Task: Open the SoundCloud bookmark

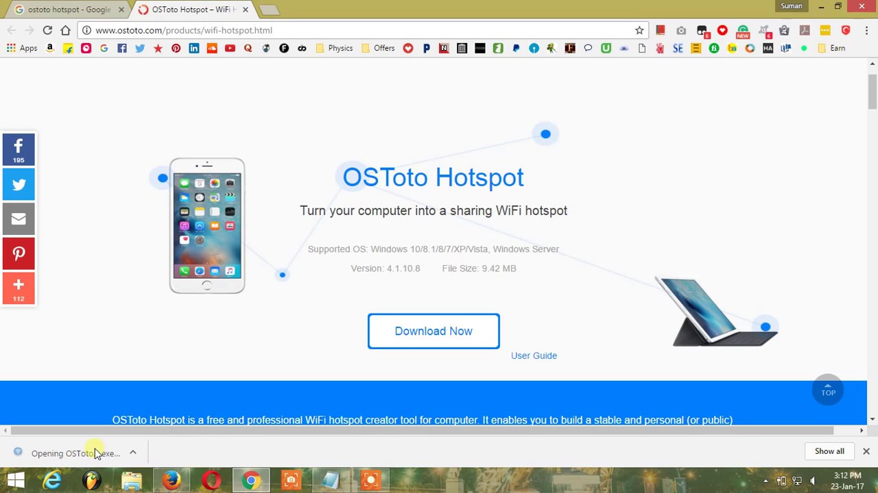Action: coord(212,48)
